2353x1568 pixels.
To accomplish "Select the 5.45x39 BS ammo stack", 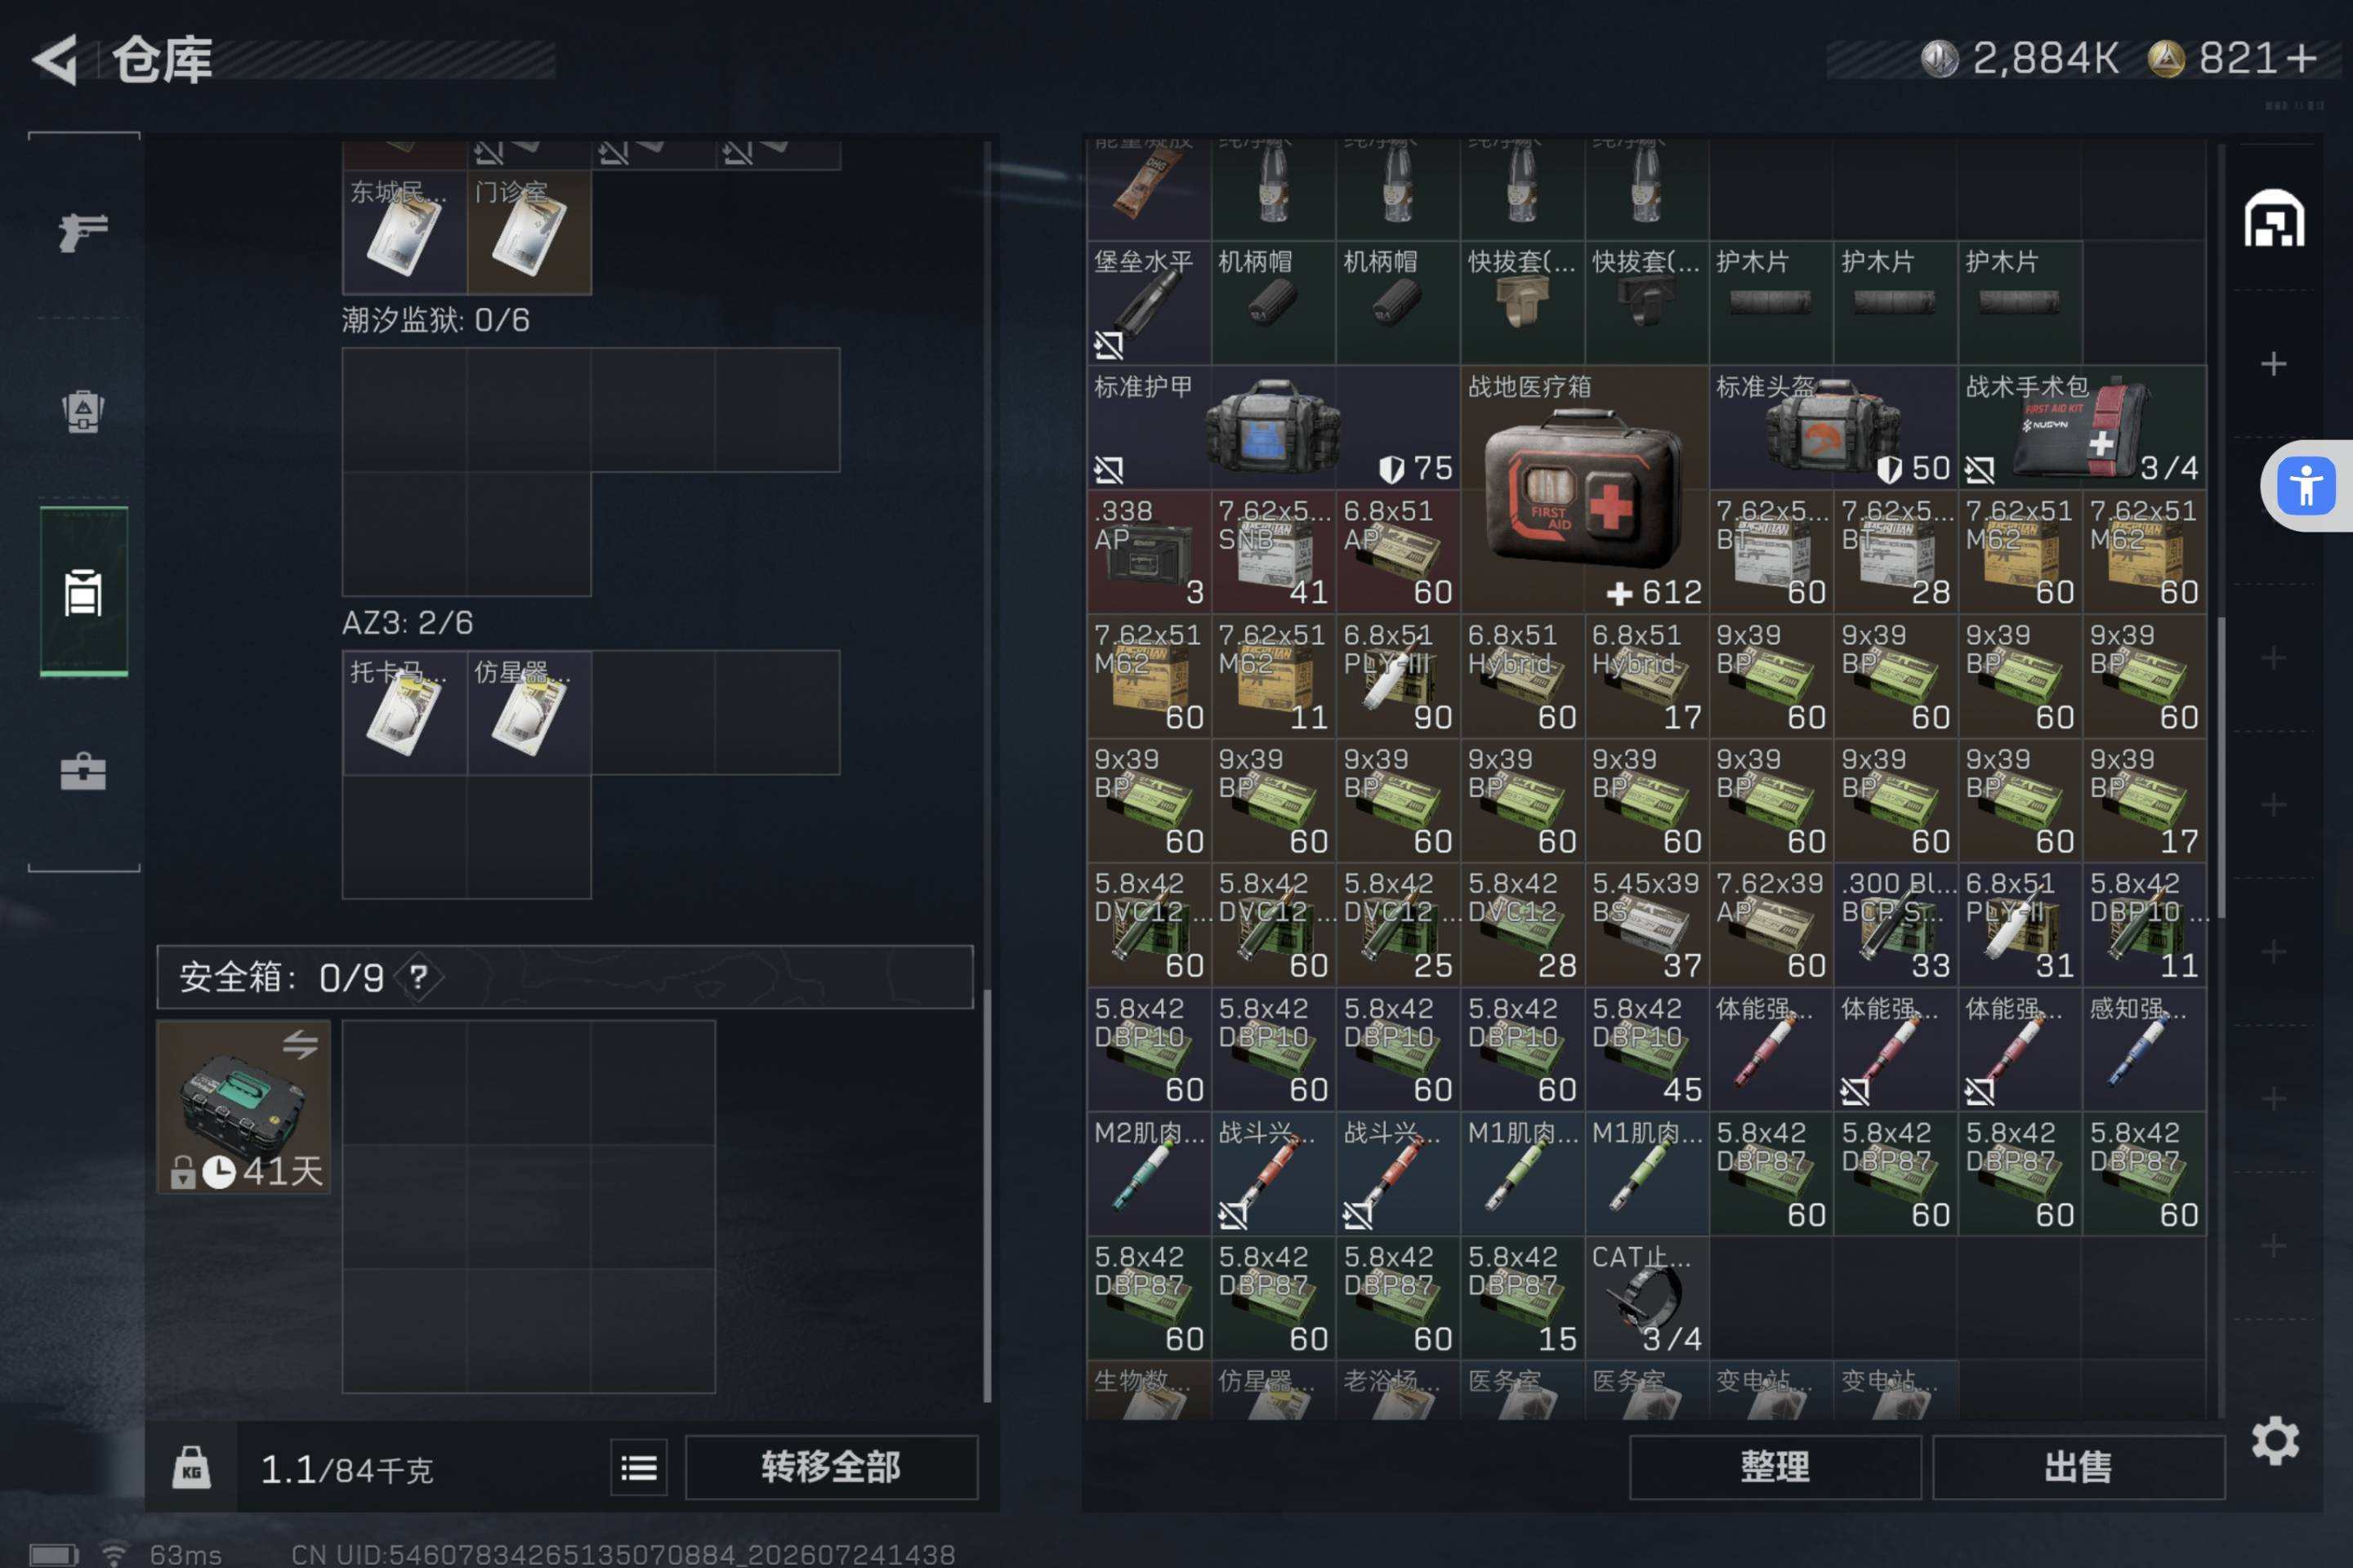I will (1647, 924).
